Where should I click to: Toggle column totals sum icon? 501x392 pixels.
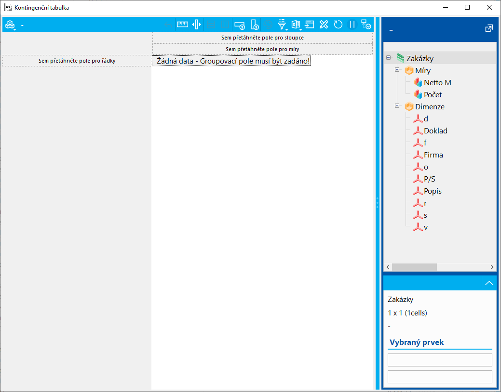point(254,25)
